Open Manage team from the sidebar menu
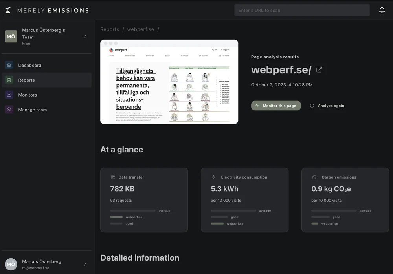Screen dimensions: 393x274 [x=33, y=110]
